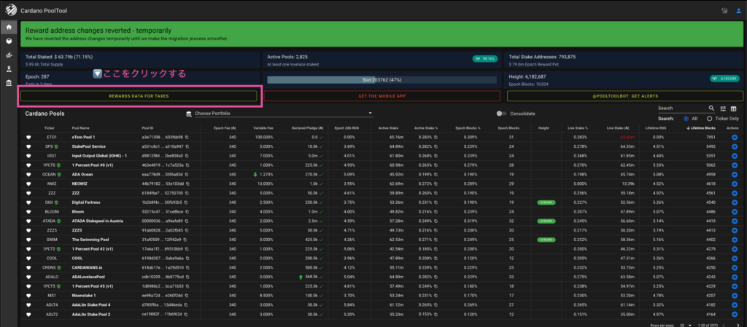
Task: Toggle the Consolidate switch
Action: pos(501,114)
